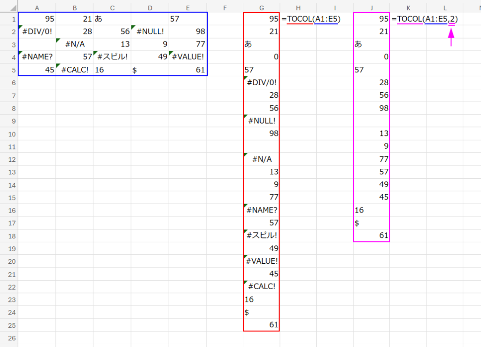Image resolution: width=481 pixels, height=347 pixels.
Task: Select cell J18 containing 61
Action: coord(371,235)
